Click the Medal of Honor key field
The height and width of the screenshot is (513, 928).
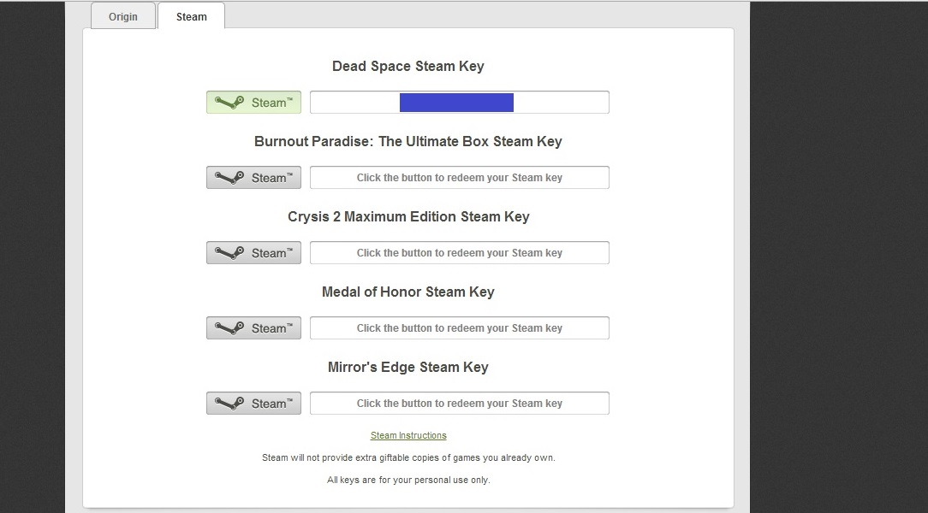click(x=459, y=328)
